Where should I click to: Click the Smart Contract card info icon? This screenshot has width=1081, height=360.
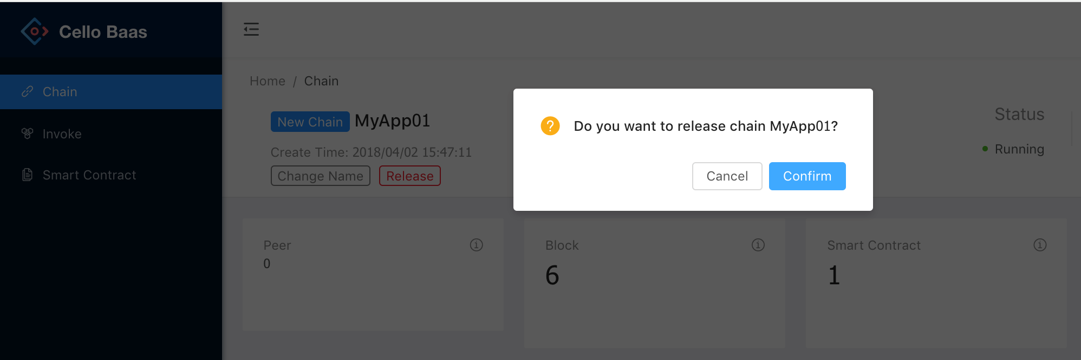click(x=1040, y=245)
